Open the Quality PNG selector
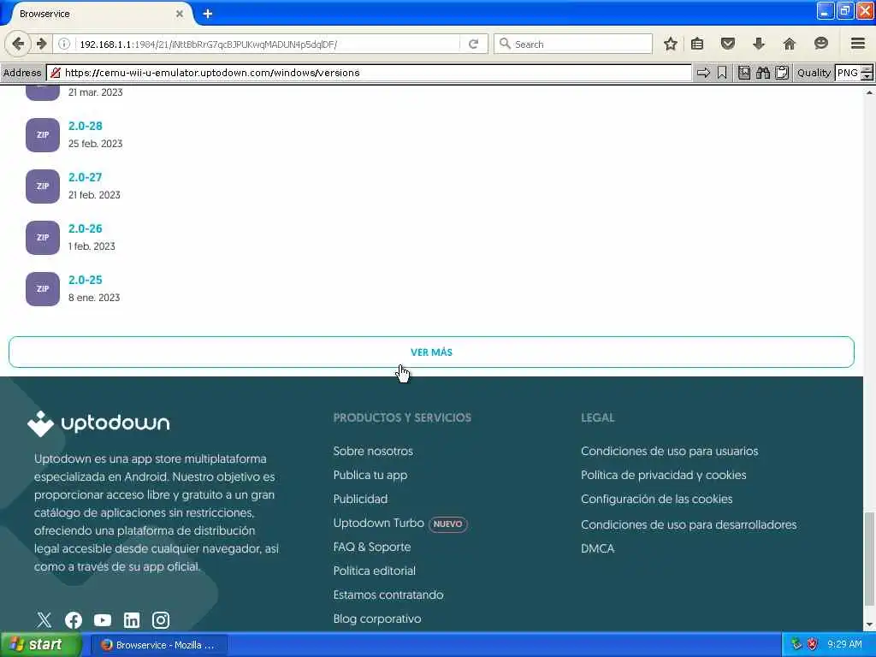Viewport: 876px width, 657px height. coord(848,73)
